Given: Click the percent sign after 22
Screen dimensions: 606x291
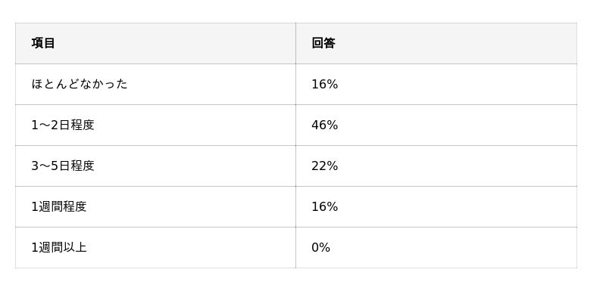Looking at the screenshot, I should pyautogui.click(x=333, y=166).
